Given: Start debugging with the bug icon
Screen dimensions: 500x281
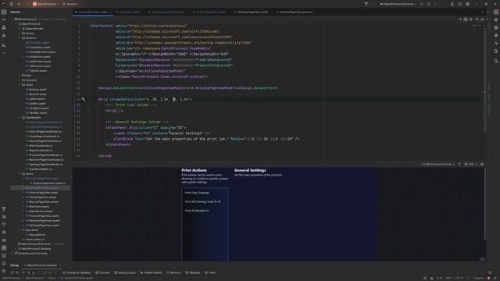Looking at the screenshot, I should 429,4.
